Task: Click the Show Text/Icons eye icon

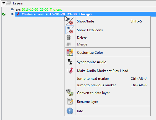Action: click(70, 30)
